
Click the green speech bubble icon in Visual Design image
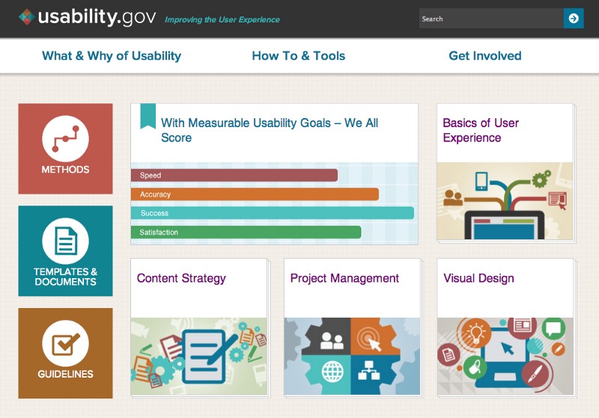[553, 328]
